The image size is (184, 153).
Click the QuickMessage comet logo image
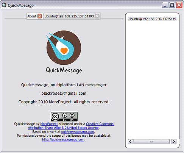pyautogui.click(x=64, y=47)
